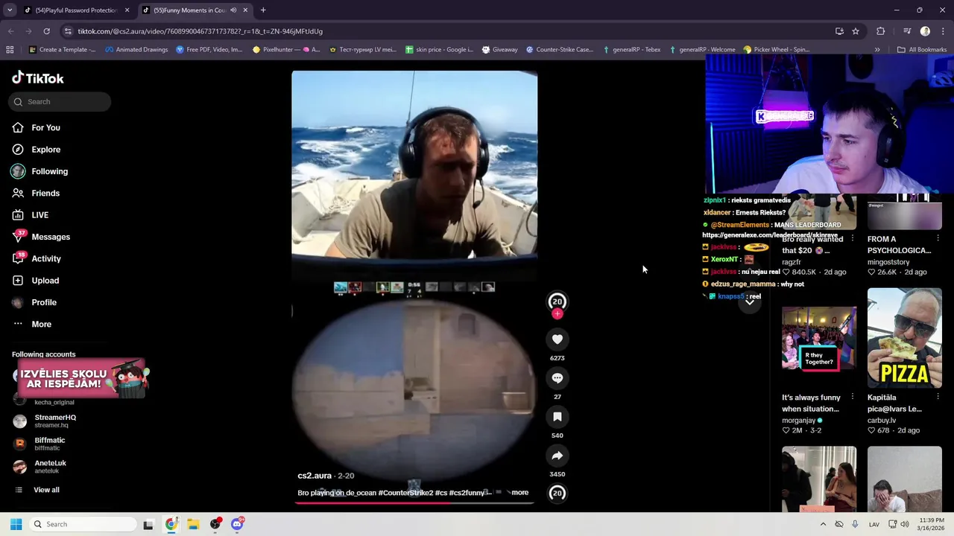Switch the LAV input language indicator
954x536 pixels.
click(x=874, y=524)
